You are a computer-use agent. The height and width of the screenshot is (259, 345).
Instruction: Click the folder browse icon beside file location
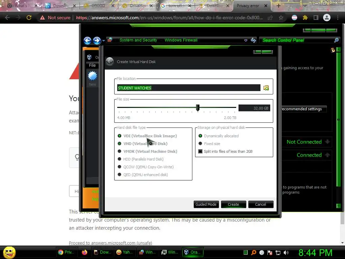coord(266,88)
